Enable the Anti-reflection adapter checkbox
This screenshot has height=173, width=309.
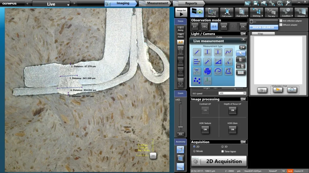tap(281, 21)
